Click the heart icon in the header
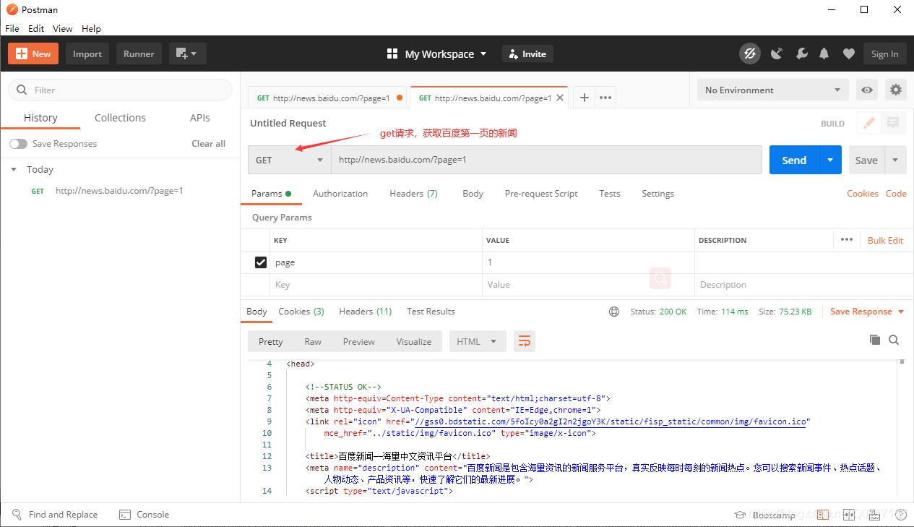The image size is (914, 527). [x=849, y=53]
